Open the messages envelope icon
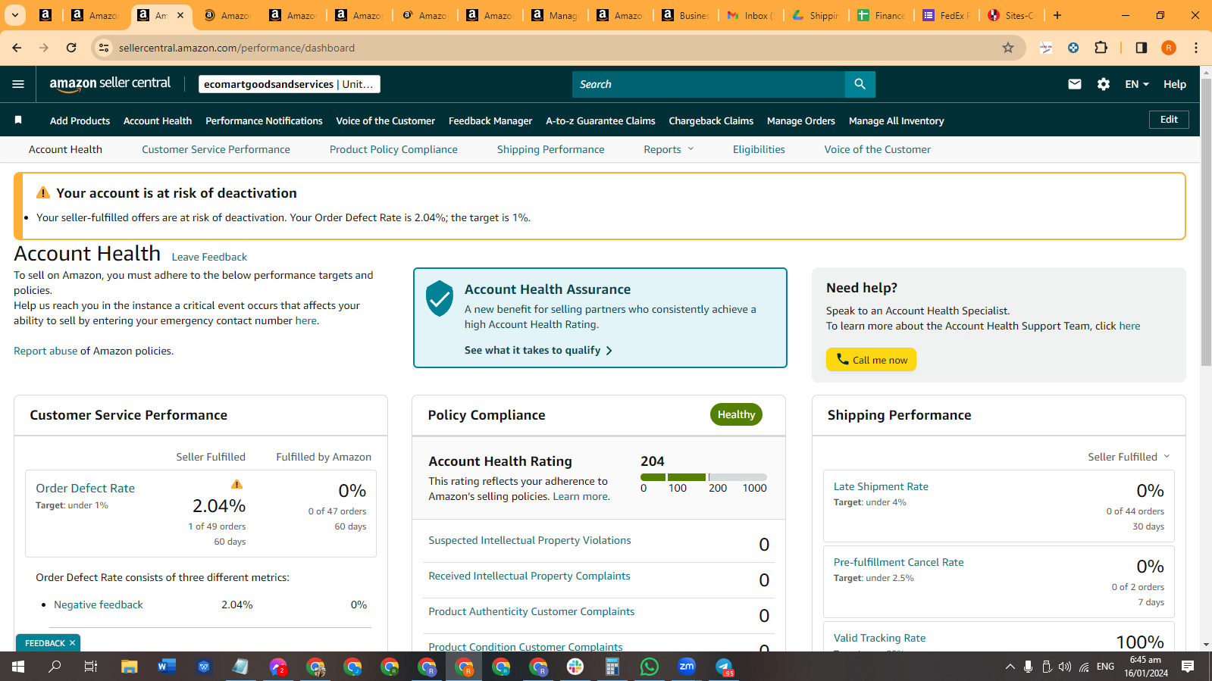Viewport: 1212px width, 681px height. pos(1075,84)
